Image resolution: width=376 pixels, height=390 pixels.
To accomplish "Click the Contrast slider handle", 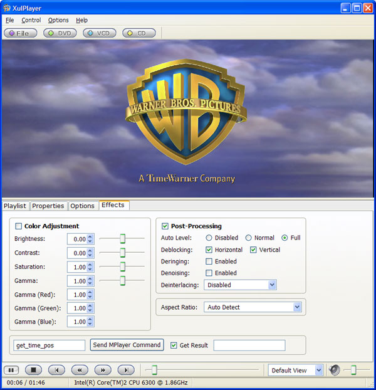I will [x=123, y=253].
